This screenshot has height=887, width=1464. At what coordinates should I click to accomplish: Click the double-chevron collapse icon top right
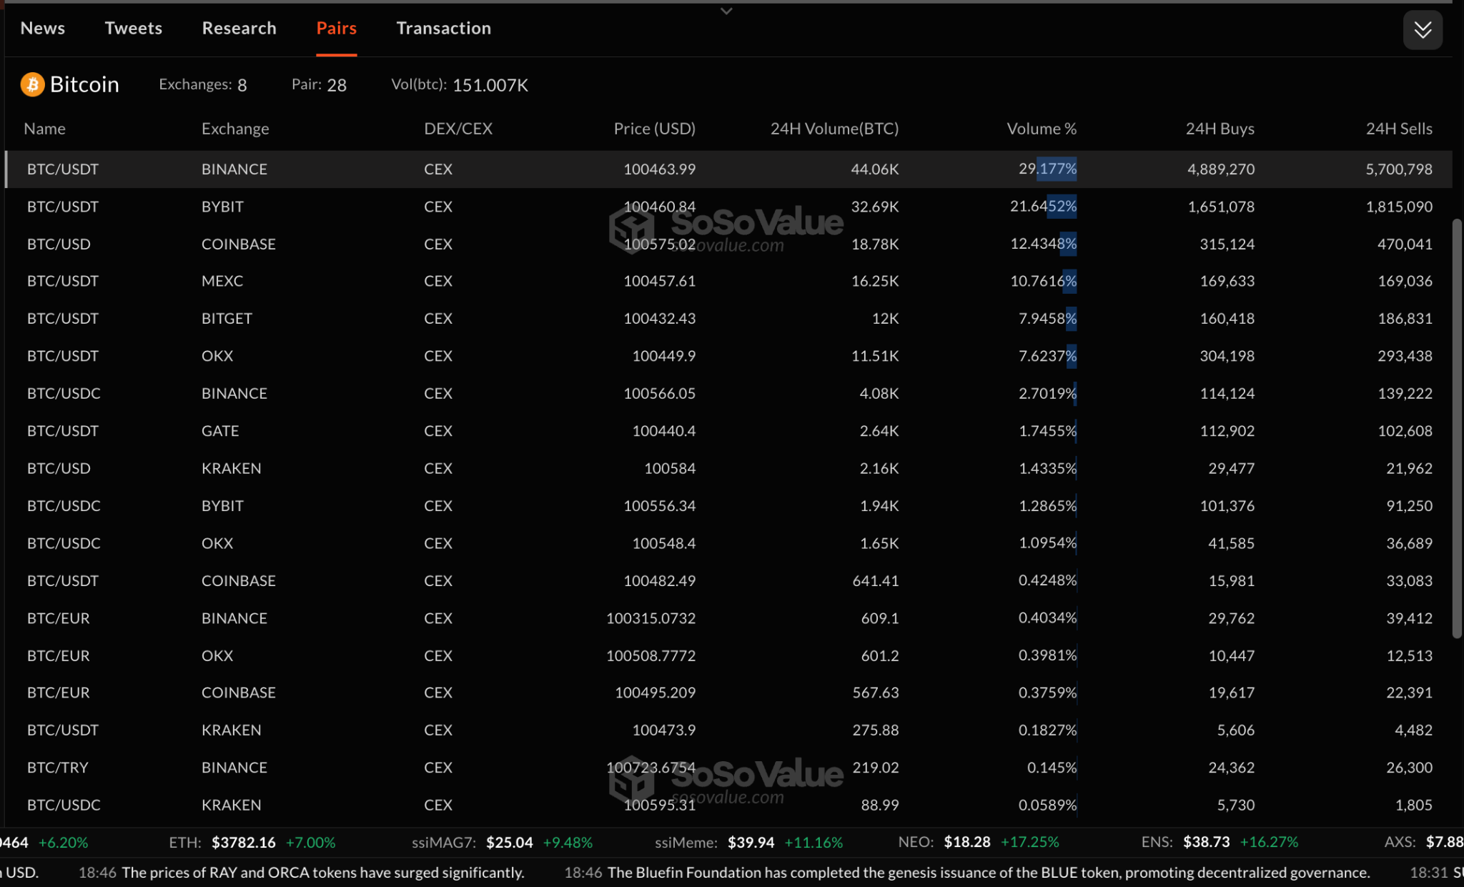(x=1423, y=29)
